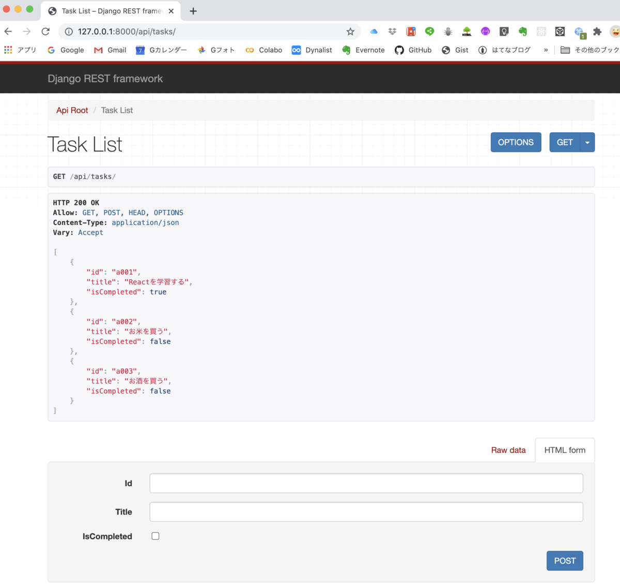Image resolution: width=620 pixels, height=587 pixels.
Task: Submit the form with POST button
Action: [x=565, y=561]
